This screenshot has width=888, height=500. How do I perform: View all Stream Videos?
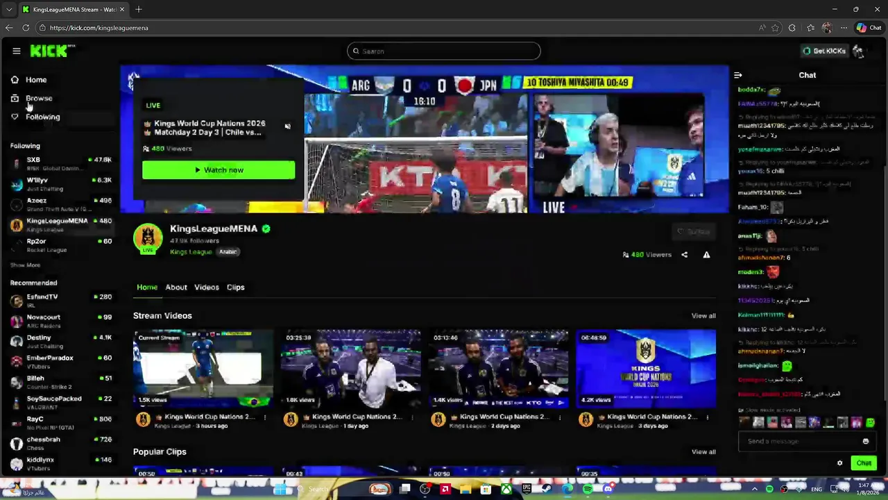[x=703, y=316]
